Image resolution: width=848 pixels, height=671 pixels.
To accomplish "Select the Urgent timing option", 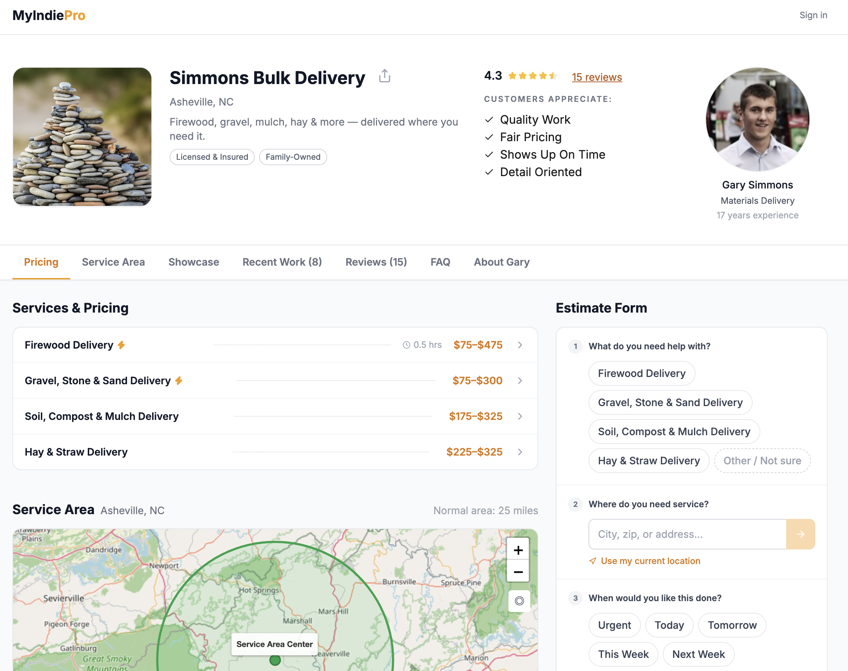I will 615,625.
